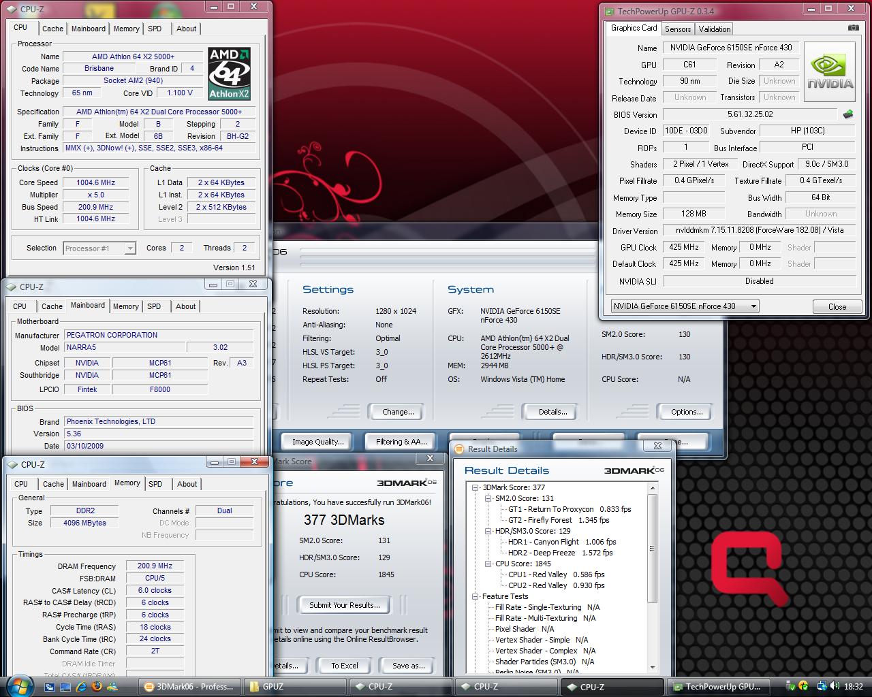Click the BIOS Version field 5.61.32.25.02
The image size is (872, 697).
click(x=750, y=115)
